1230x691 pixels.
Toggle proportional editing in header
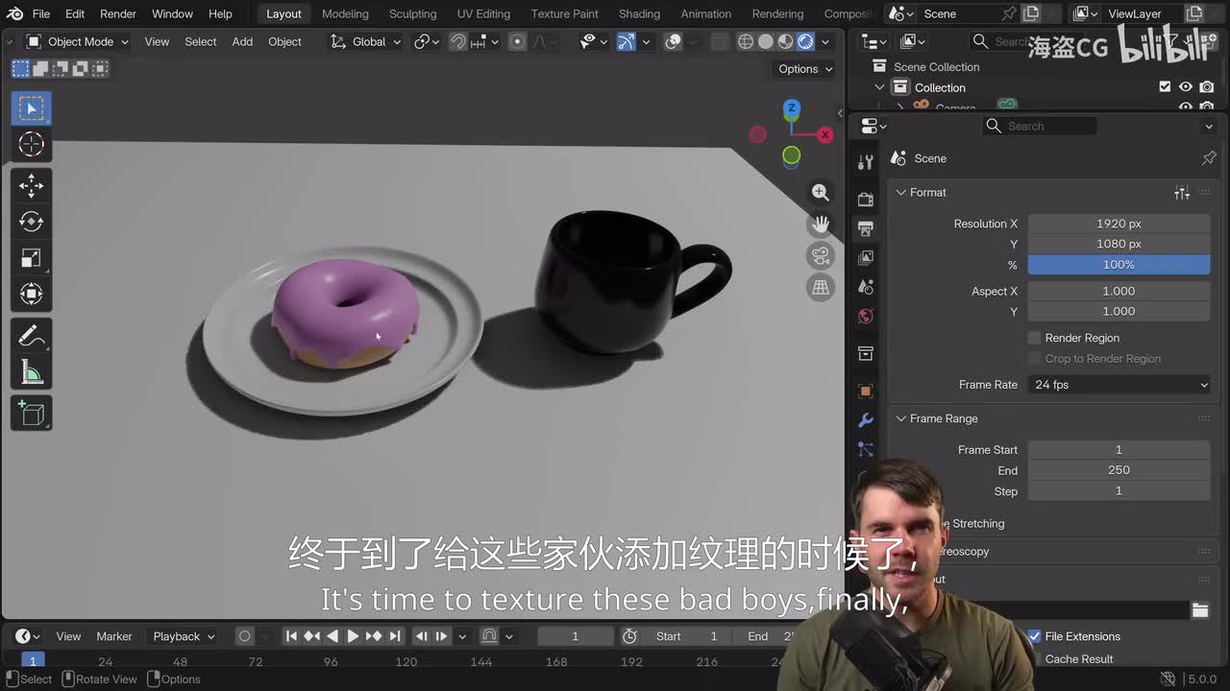[517, 41]
